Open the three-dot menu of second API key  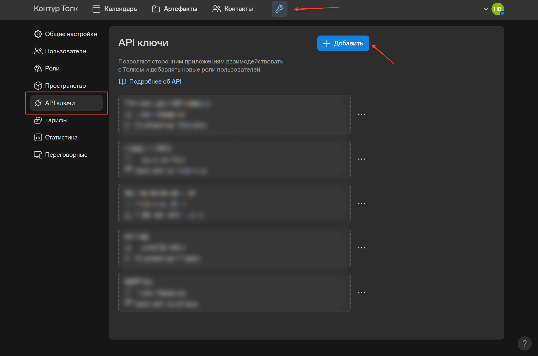pyautogui.click(x=362, y=159)
